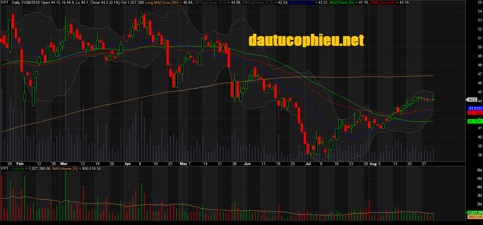Click the orange 950,519 volume average tag
Viewport: 483px width, 225px height.
tap(475, 217)
